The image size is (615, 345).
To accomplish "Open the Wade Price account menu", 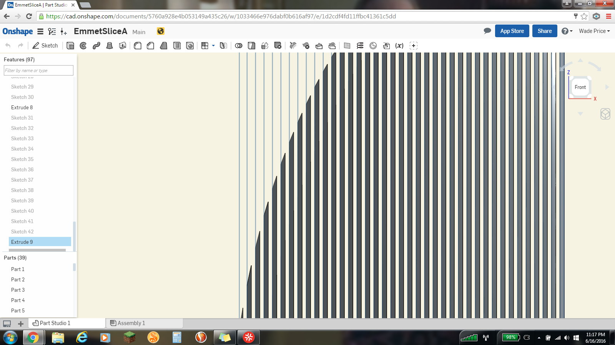I will [594, 31].
